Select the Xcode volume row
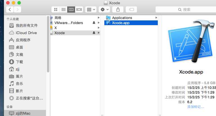 pos(75,33)
